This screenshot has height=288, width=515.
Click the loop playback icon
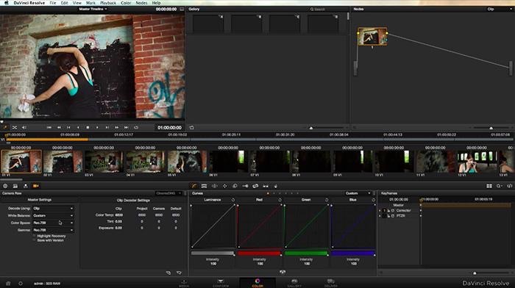click(136, 127)
